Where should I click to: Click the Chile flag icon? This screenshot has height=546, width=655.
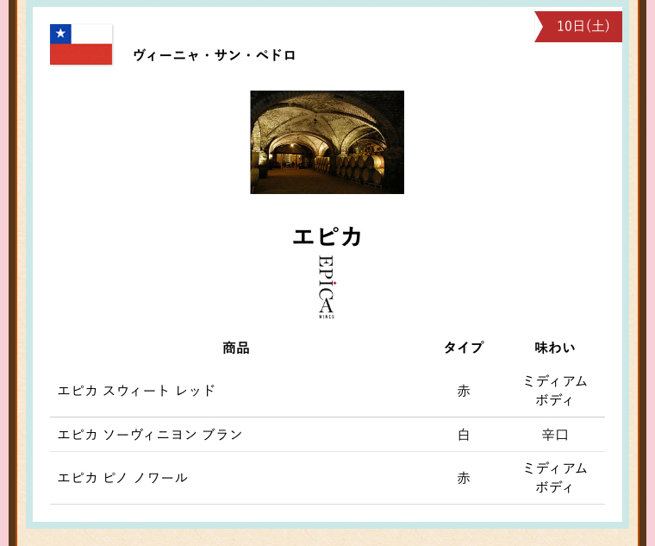click(x=81, y=45)
